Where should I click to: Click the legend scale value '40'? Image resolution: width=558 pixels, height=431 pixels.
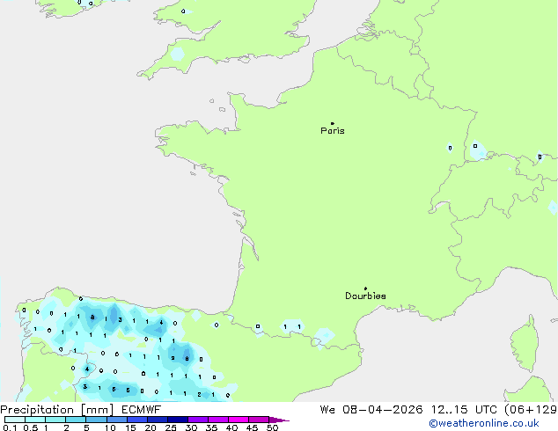[x=231, y=427]
